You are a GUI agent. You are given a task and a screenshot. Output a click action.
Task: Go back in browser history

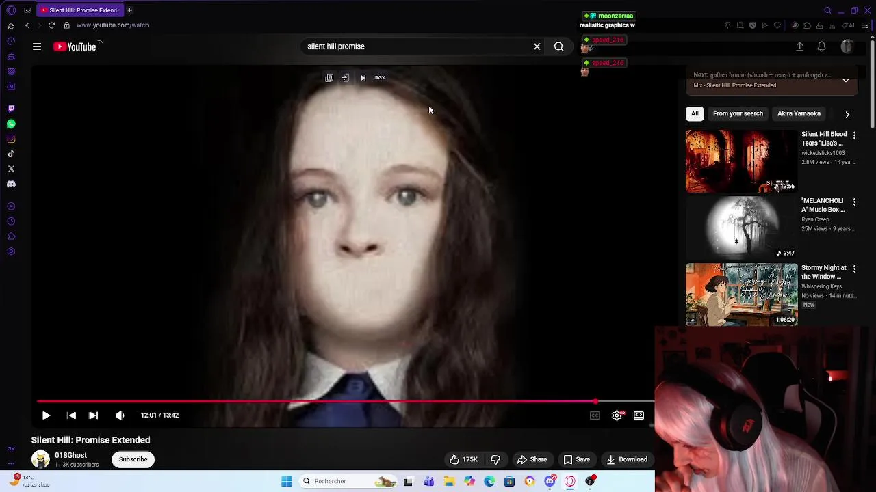27,25
